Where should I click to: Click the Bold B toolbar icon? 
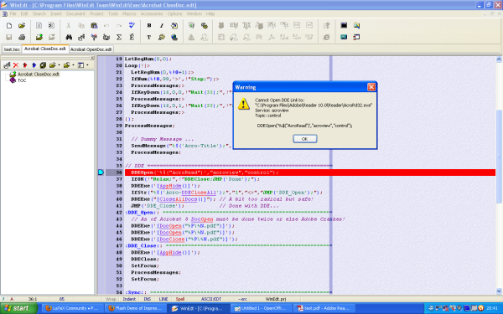tap(149, 25)
